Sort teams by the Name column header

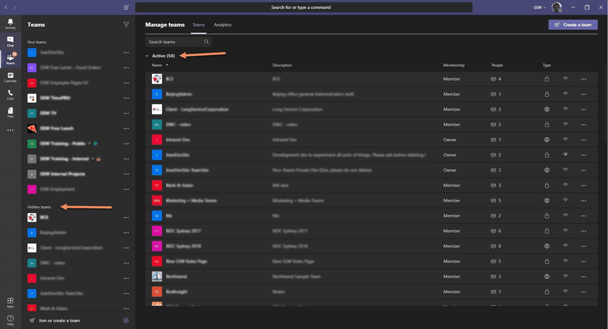157,65
